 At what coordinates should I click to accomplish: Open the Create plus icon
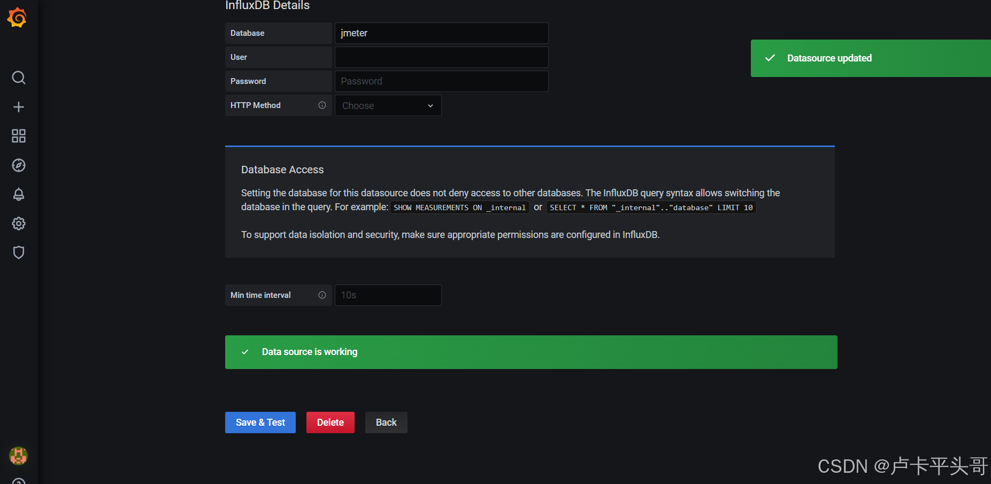pos(19,107)
